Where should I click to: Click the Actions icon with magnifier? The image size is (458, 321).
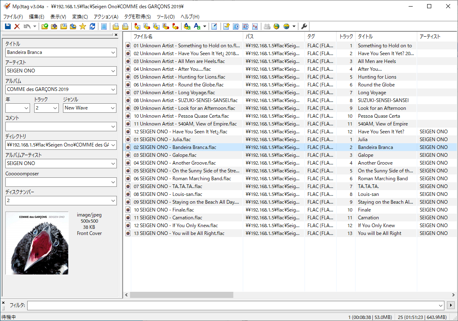187,26
